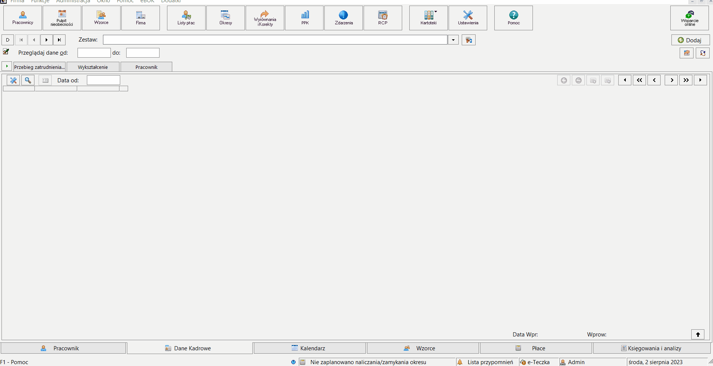Open Wsparcie online
Screen dimensions: 713x366
coord(689,18)
